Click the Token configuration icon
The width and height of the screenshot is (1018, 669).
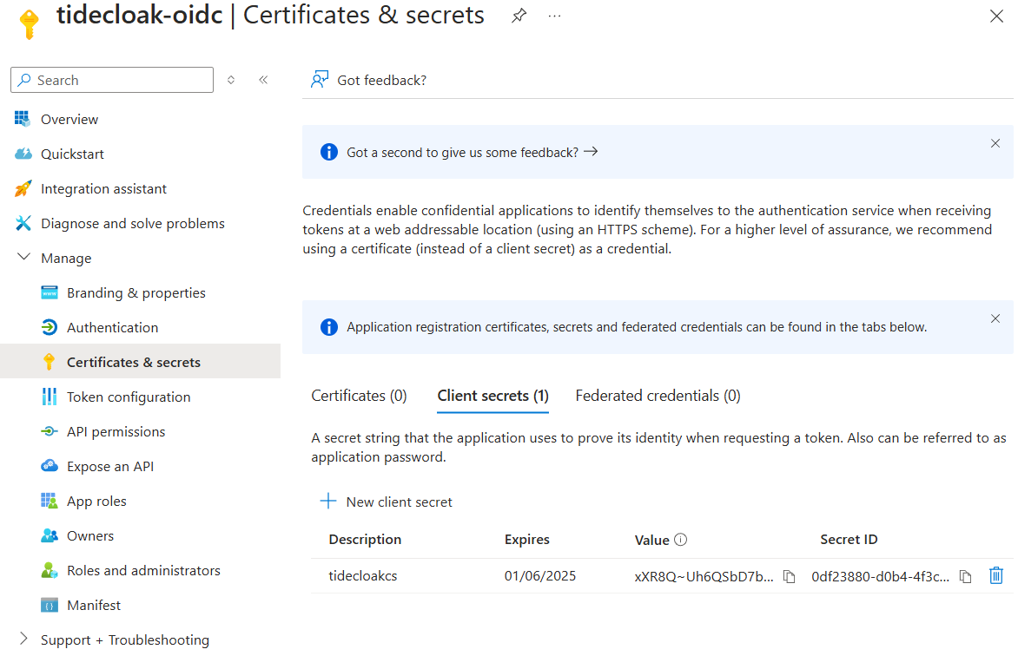(50, 397)
